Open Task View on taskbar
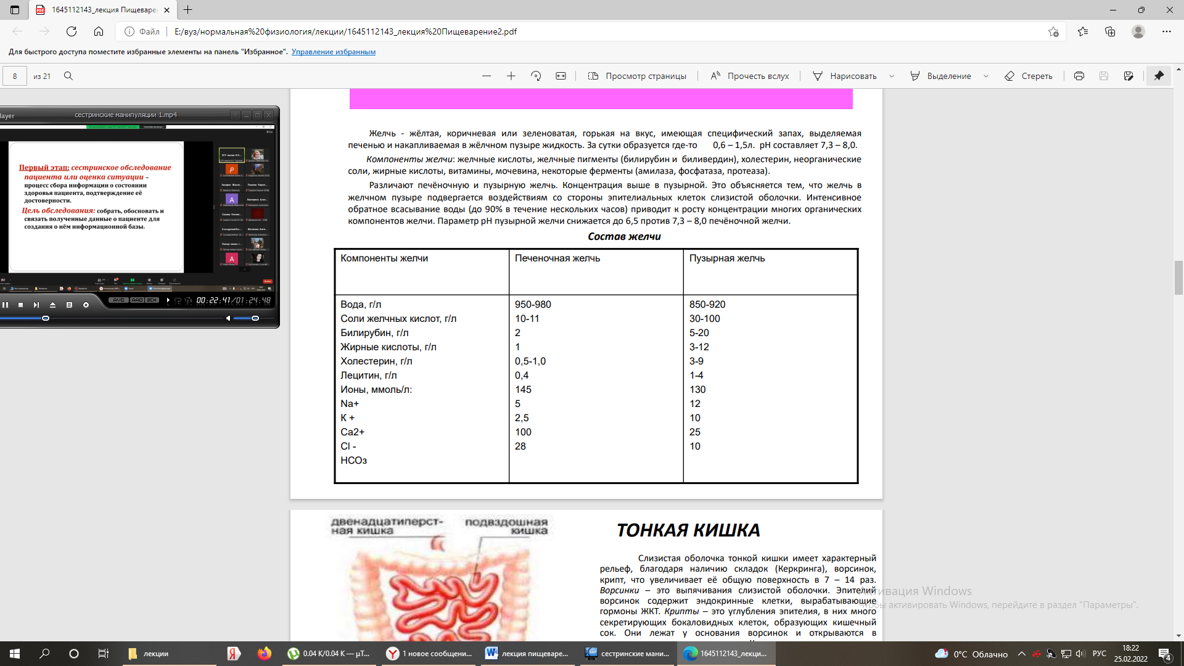 [104, 654]
